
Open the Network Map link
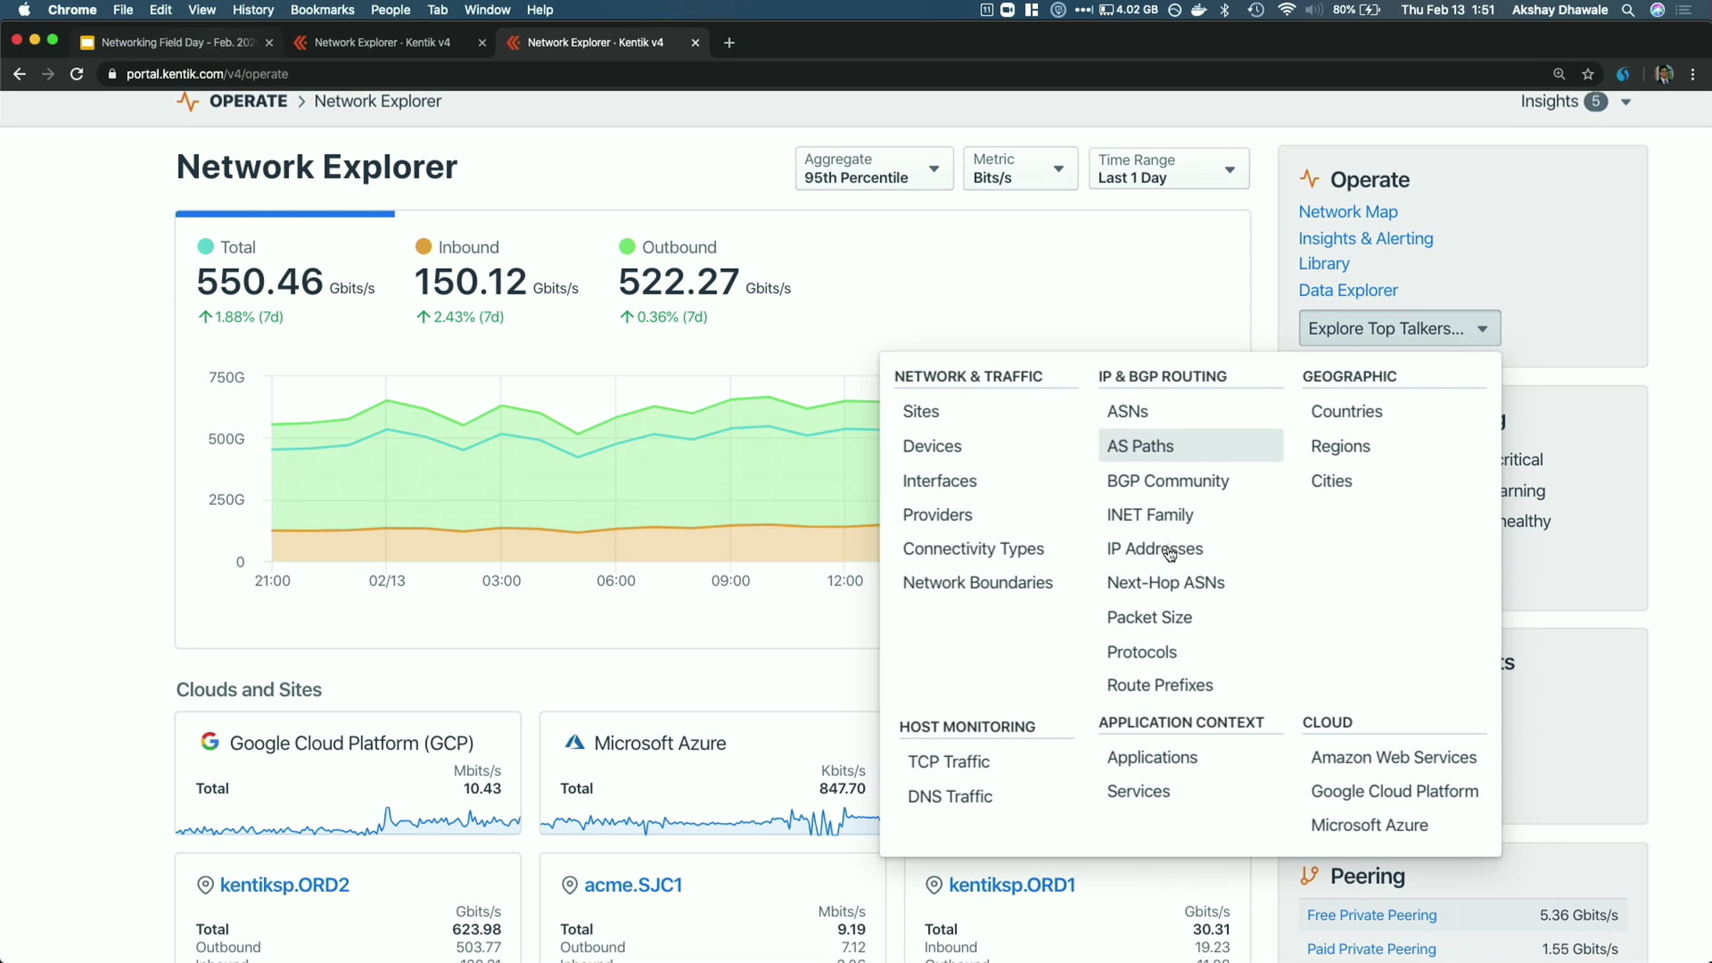point(1347,212)
